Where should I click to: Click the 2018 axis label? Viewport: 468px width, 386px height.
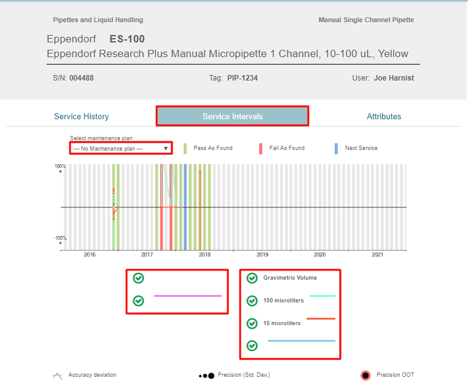[205, 254]
